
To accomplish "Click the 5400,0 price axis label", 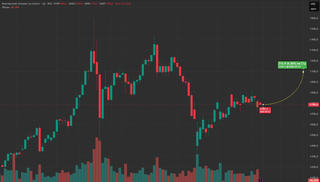I will pyautogui.click(x=314, y=39).
